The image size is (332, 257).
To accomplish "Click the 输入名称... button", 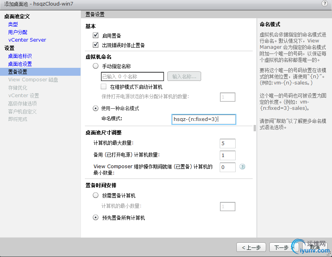I will [x=184, y=77].
